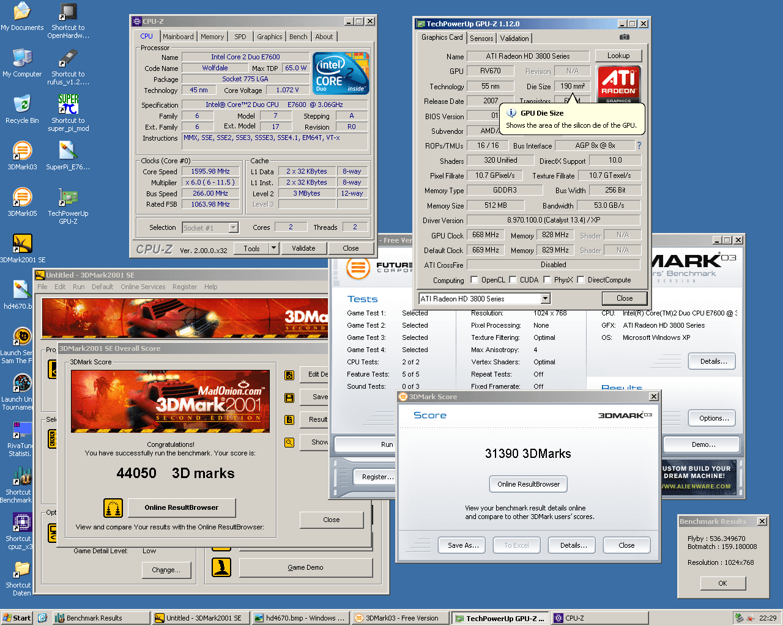Image resolution: width=783 pixels, height=626 pixels.
Task: Click the Intel Core 2 Duo logo
Action: click(341, 73)
